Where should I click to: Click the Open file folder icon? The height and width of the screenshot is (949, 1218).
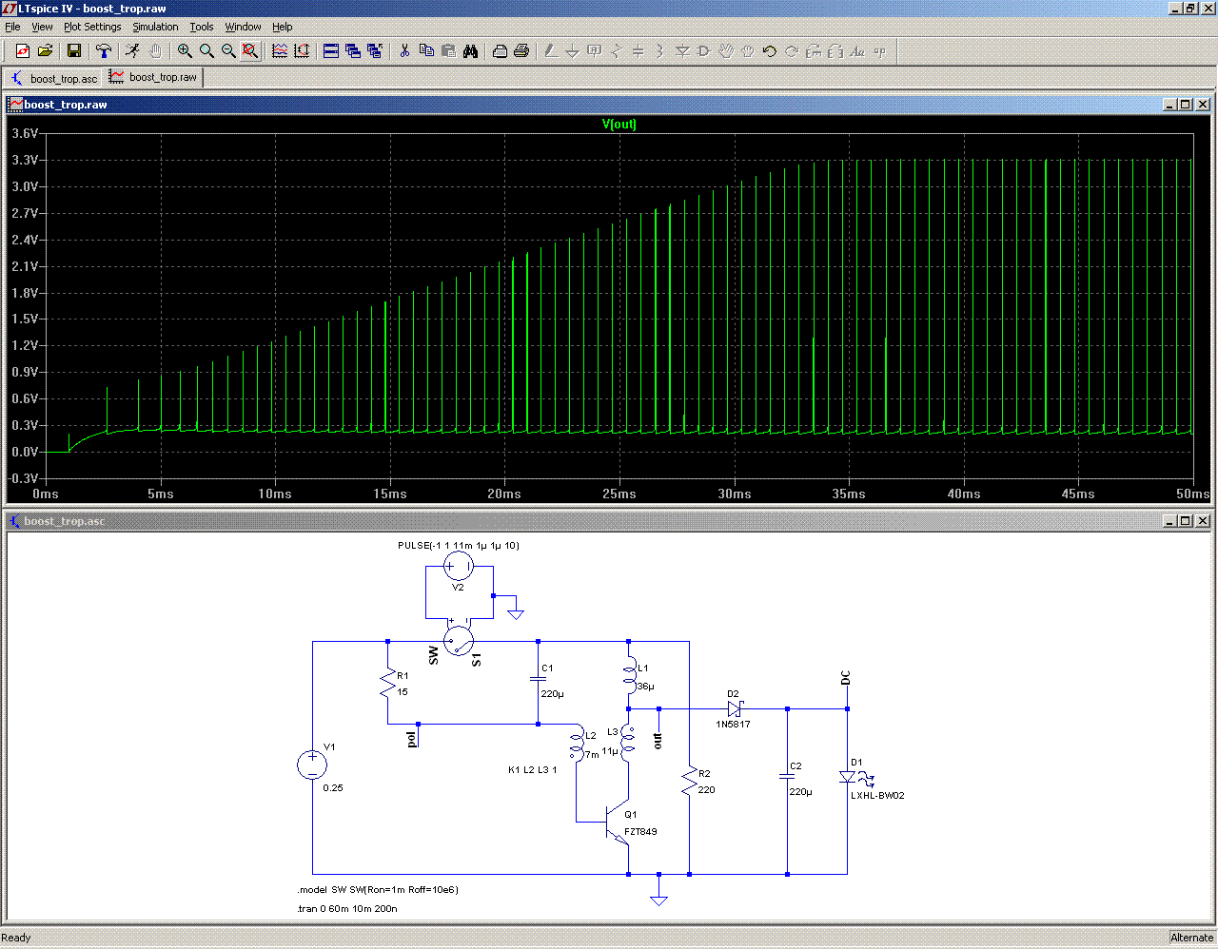[x=45, y=51]
